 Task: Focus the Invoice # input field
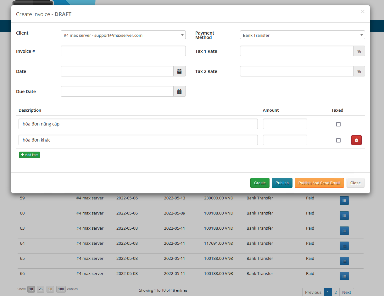[x=123, y=51]
